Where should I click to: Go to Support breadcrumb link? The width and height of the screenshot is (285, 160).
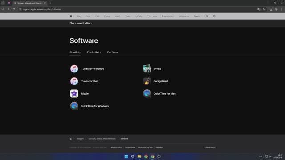point(80,139)
